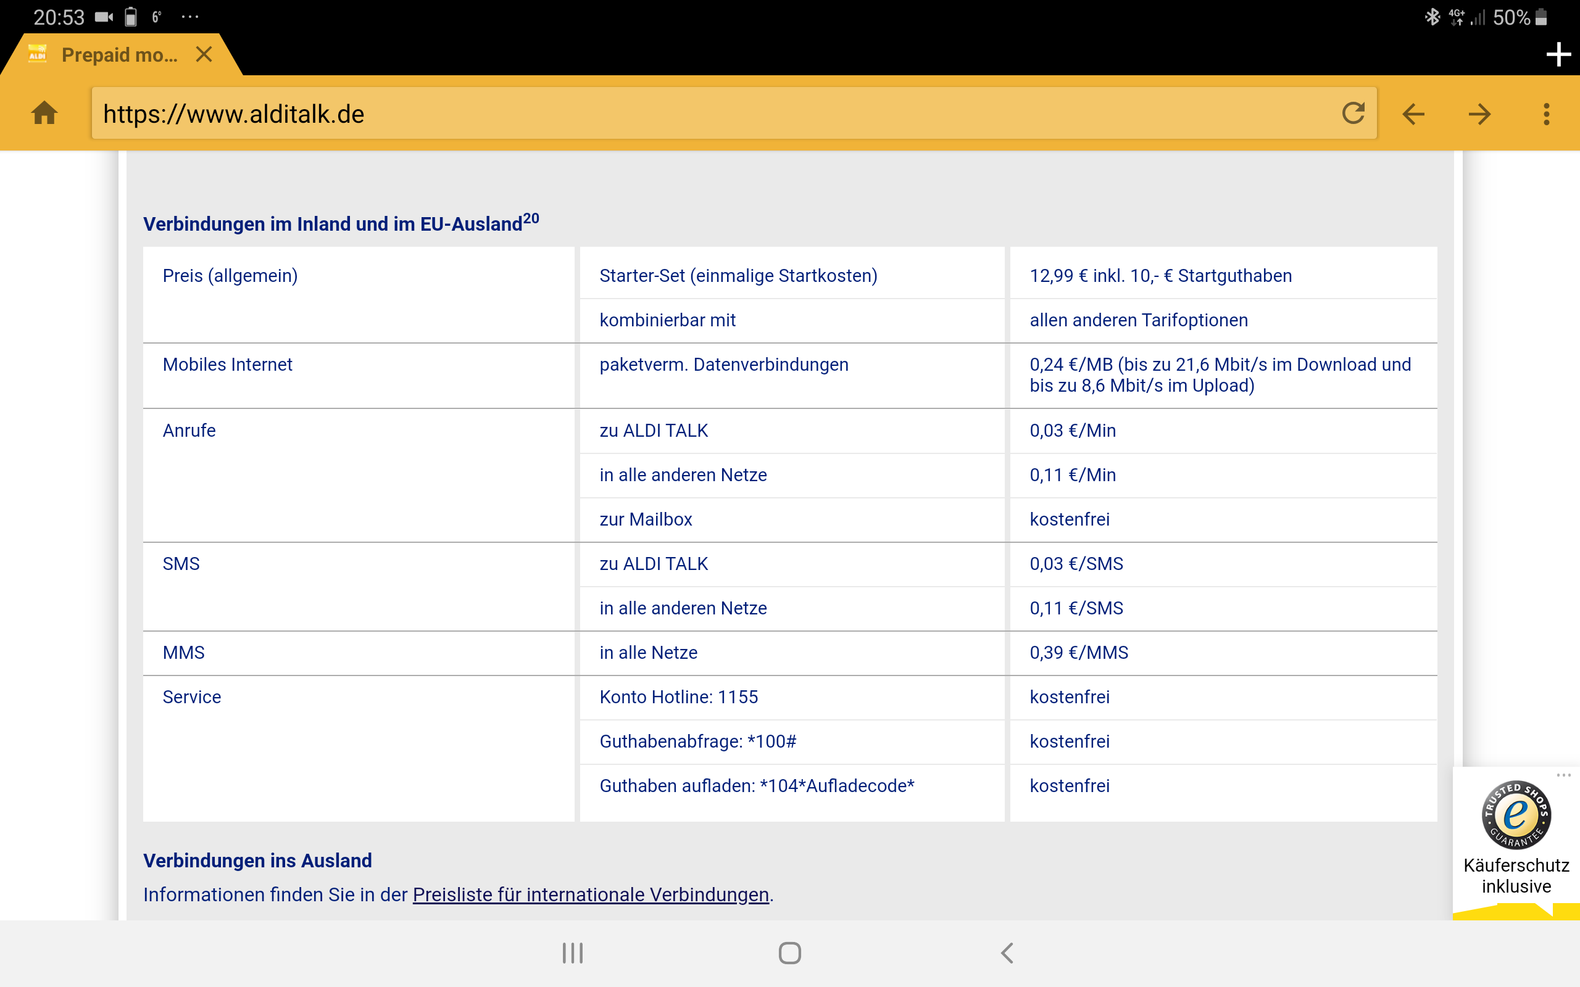Open Preisliste für internationale Verbindungen link
Image resolution: width=1580 pixels, height=987 pixels.
(x=590, y=894)
